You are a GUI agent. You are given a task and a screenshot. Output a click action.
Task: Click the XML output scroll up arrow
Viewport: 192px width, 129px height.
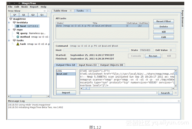coord(176,71)
